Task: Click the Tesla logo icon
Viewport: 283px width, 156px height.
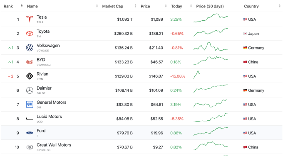Action: click(30, 19)
